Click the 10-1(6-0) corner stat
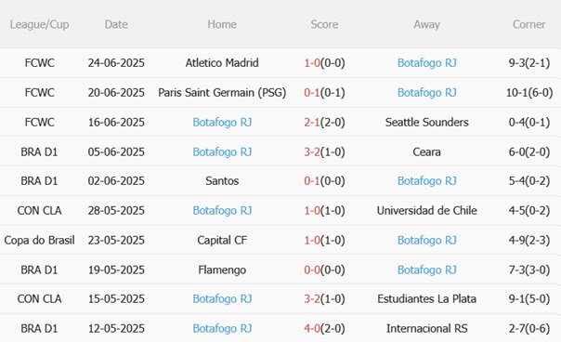 [x=529, y=93]
